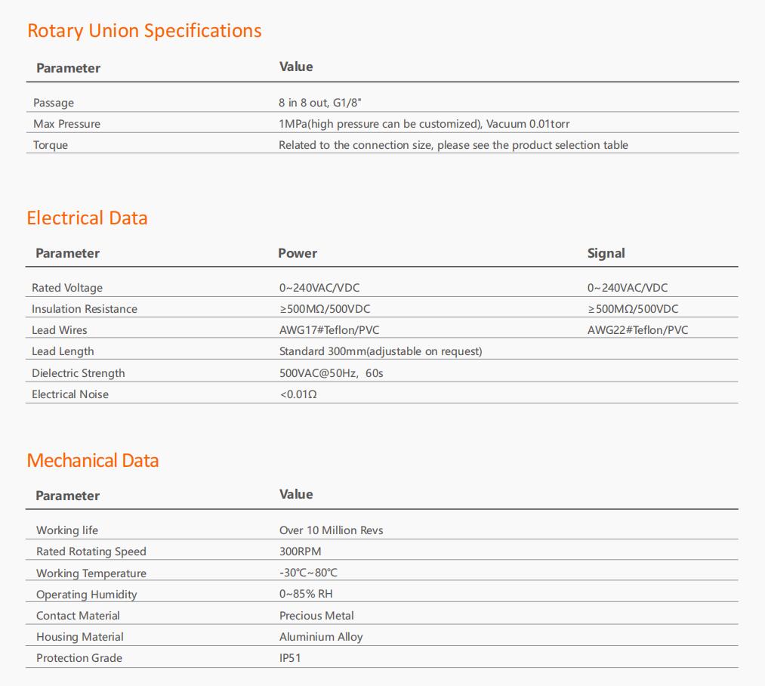Click the 'Torque' parameter label
The height and width of the screenshot is (686, 765).
pos(51,146)
